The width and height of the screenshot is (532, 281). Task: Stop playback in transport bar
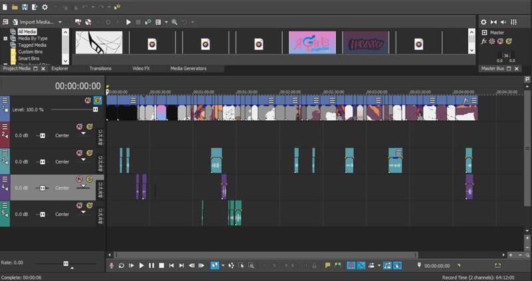point(162,266)
